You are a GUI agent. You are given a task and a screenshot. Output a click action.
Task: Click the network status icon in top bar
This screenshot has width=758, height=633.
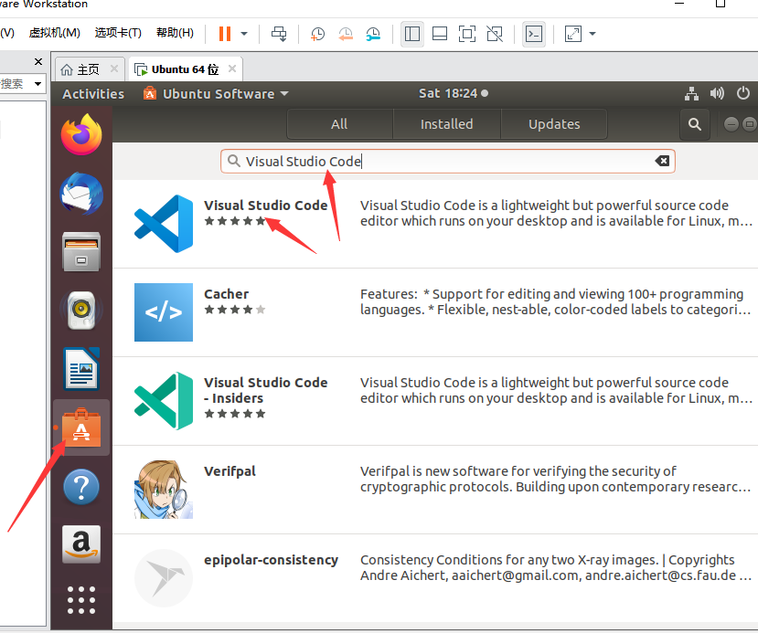pyautogui.click(x=692, y=93)
